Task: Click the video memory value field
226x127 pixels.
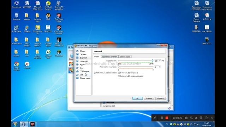Action: (x=156, y=61)
